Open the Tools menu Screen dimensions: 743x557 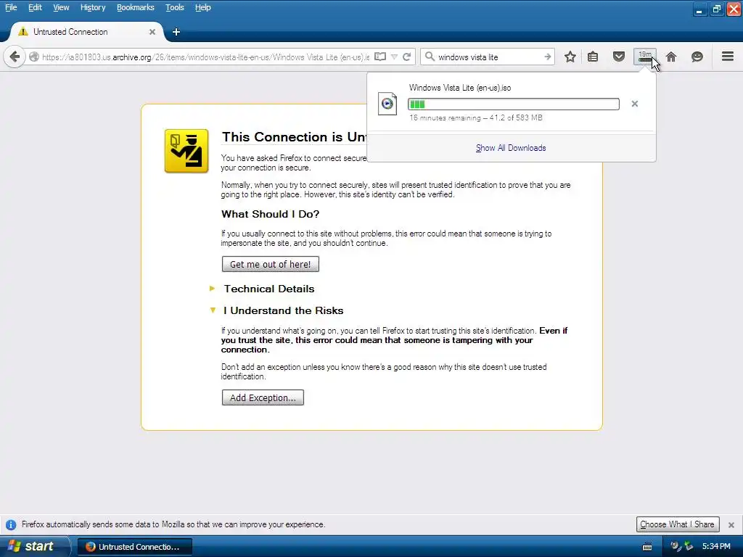tap(175, 7)
